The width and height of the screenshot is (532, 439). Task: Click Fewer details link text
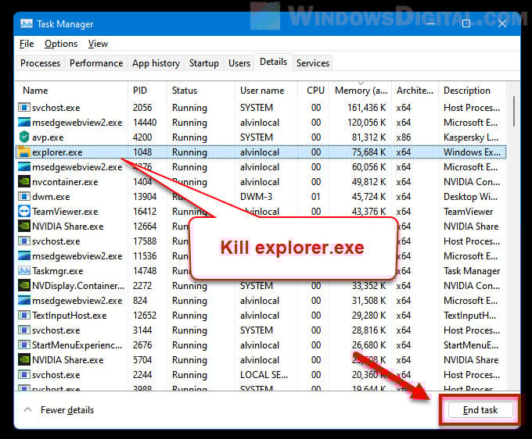coord(67,410)
